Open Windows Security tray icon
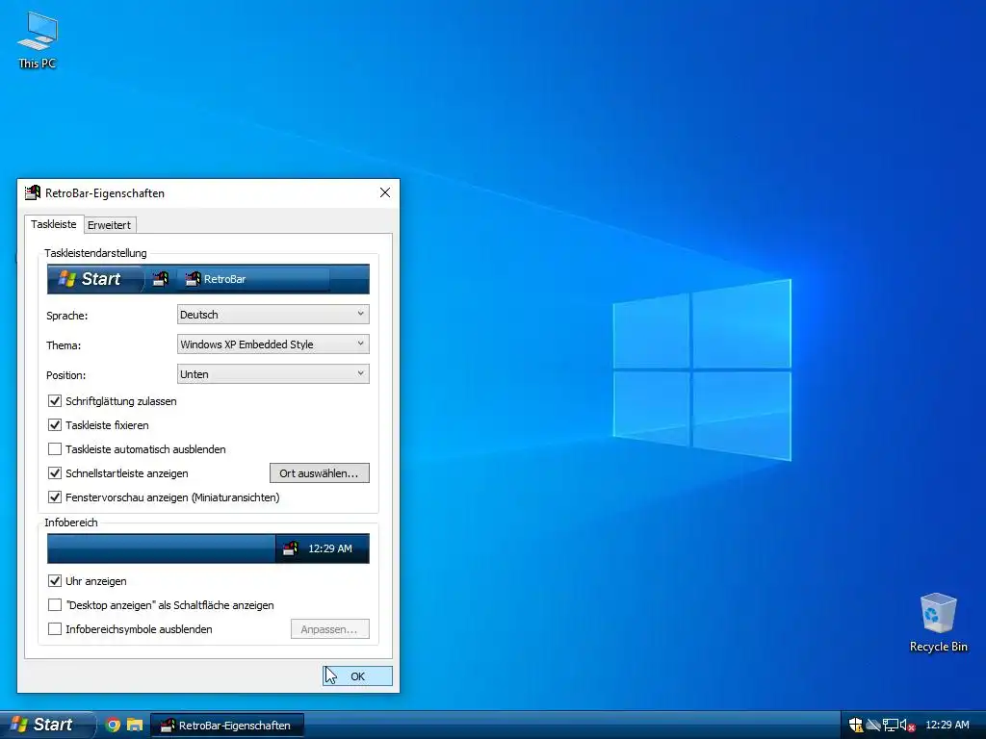Viewport: 986px width, 739px height. pos(856,726)
